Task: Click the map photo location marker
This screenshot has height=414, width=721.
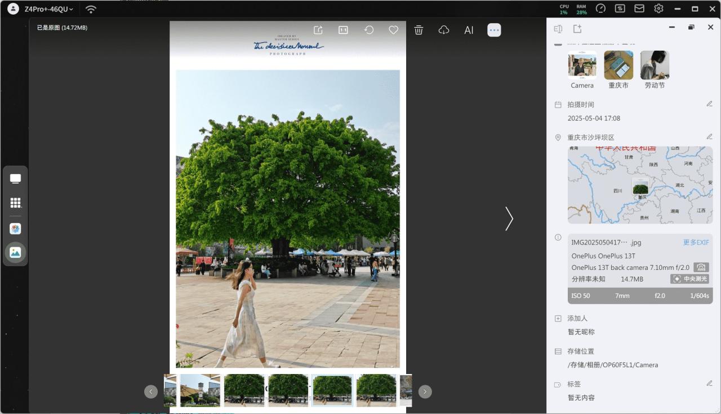Action: 640,187
